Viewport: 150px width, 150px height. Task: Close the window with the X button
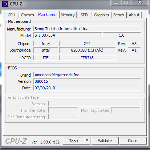click(x=139, y=3)
